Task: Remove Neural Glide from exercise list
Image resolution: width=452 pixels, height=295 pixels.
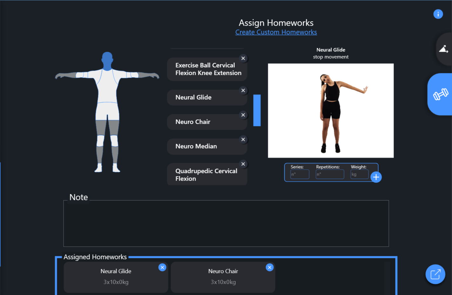Action: pos(243,91)
